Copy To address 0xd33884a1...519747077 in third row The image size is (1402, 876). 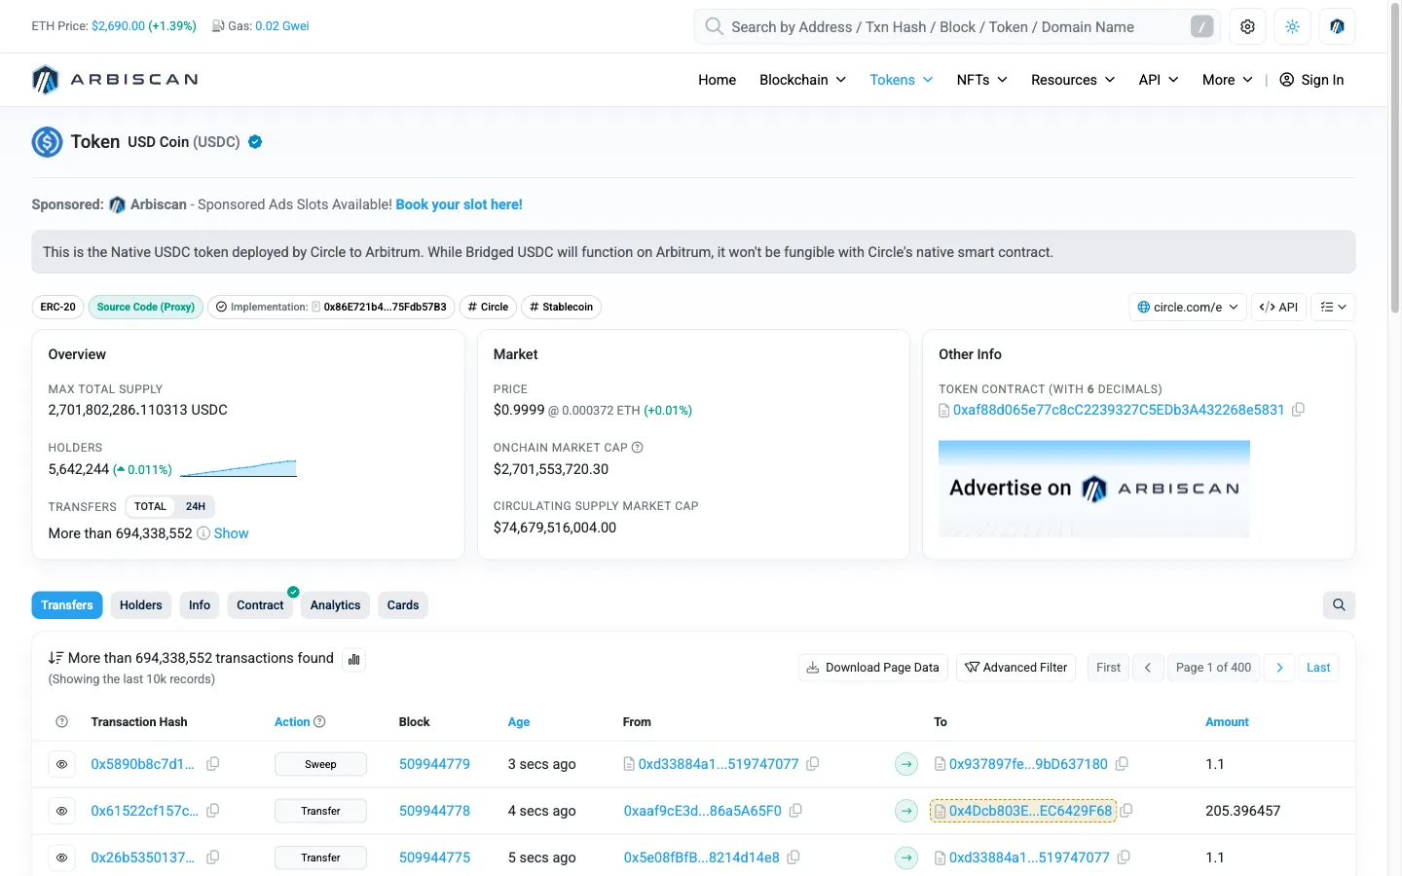click(1124, 858)
